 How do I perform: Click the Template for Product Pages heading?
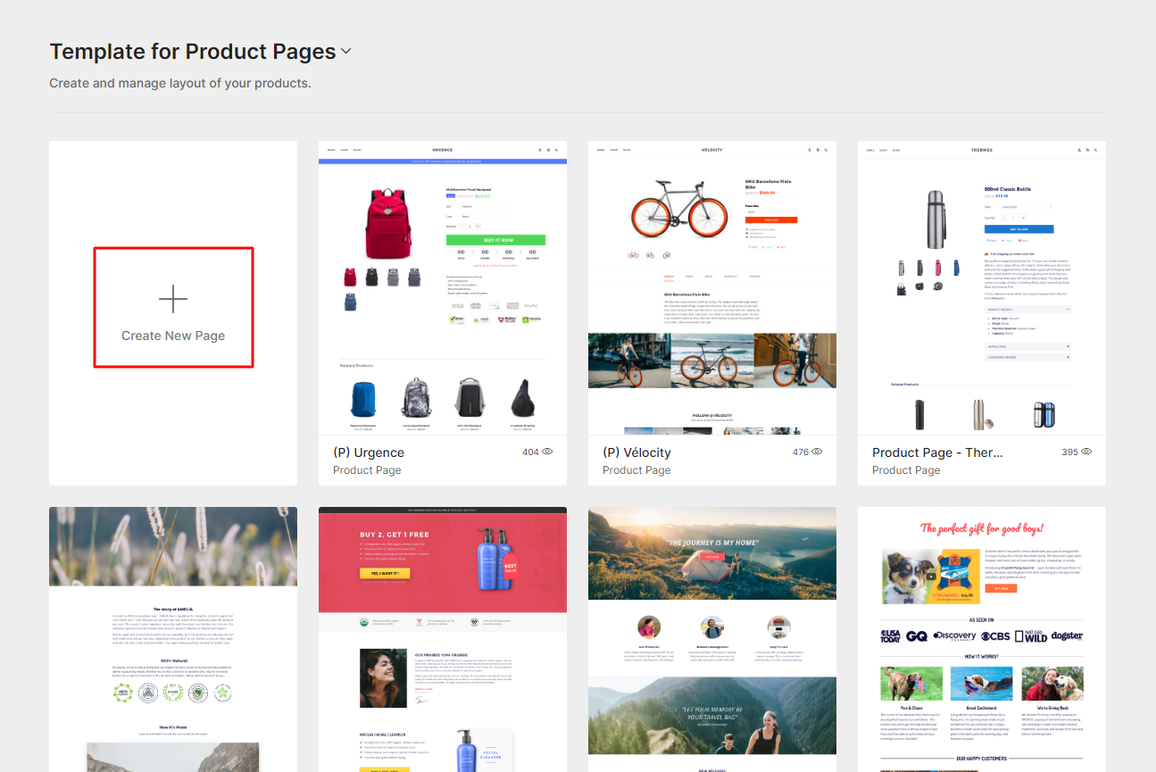192,51
